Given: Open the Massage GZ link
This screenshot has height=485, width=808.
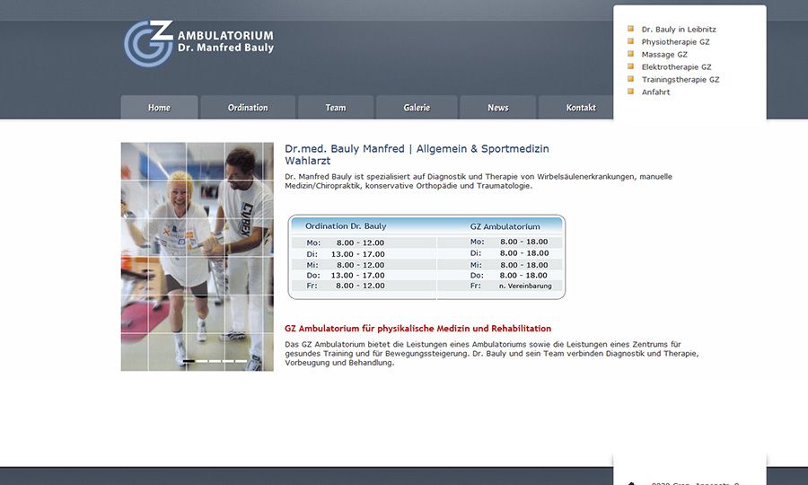Looking at the screenshot, I should (664, 54).
